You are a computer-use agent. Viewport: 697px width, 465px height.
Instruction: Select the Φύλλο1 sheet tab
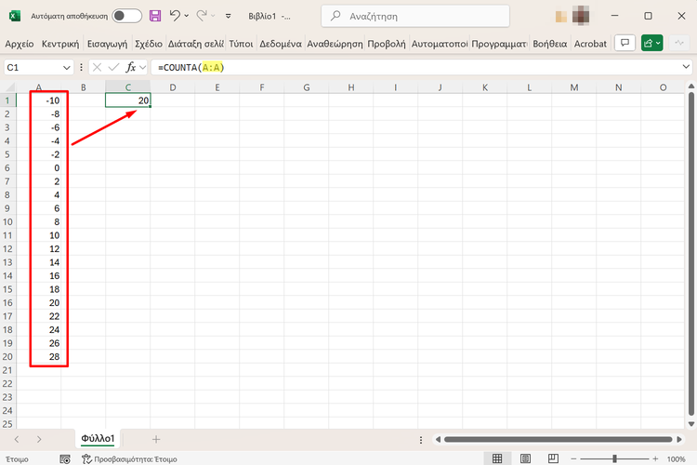click(98, 438)
